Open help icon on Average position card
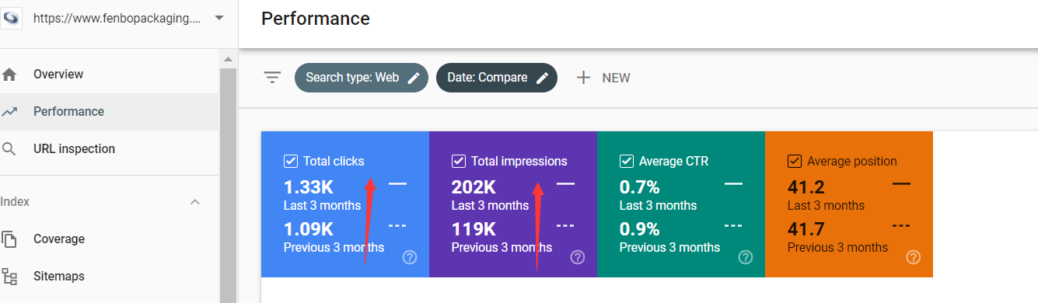 [x=914, y=257]
